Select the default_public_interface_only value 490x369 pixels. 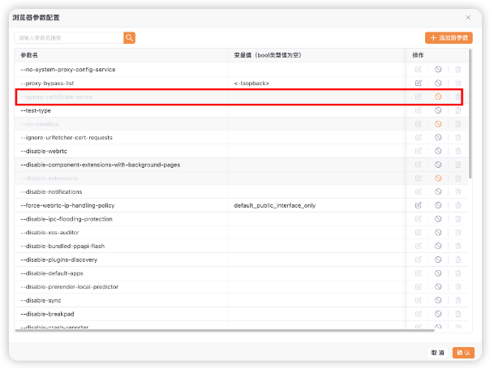275,206
